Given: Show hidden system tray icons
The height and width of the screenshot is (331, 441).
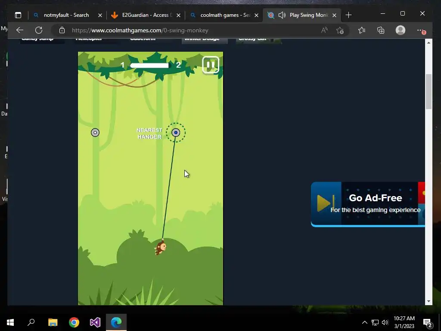Looking at the screenshot, I should (x=364, y=322).
